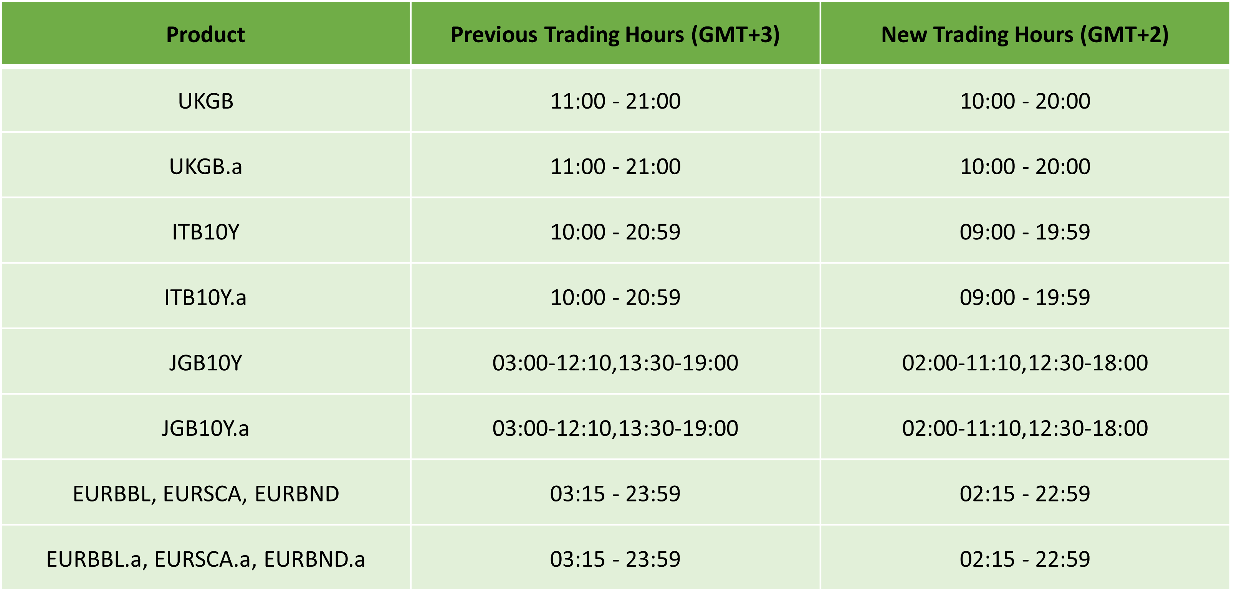The width and height of the screenshot is (1234, 592).
Task: Select UKGB previous hours 11:00 - 21:00
Action: pyautogui.click(x=615, y=101)
